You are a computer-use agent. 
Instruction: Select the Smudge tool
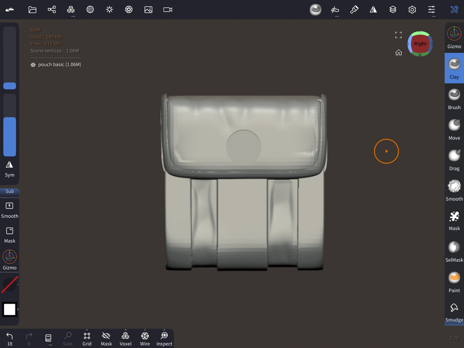(454, 313)
